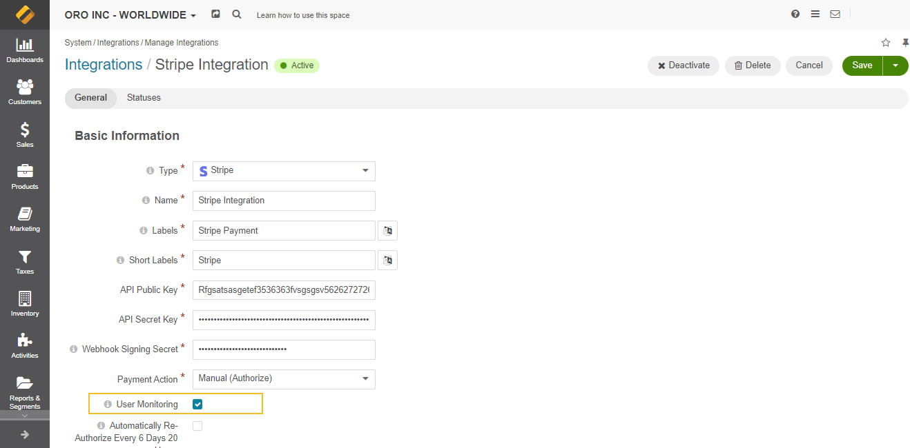Click the Basic Information heading
Viewport: 910px width, 448px height.
pyautogui.click(x=127, y=136)
